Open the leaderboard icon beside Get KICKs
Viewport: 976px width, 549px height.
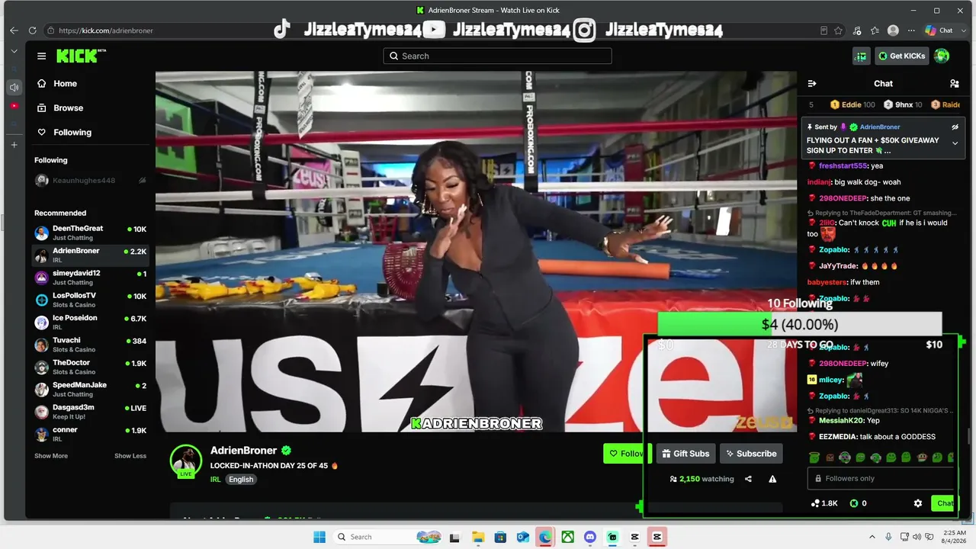861,56
